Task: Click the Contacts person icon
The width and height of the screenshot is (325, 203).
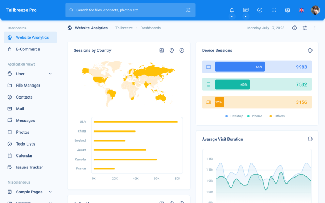Action: (10, 97)
